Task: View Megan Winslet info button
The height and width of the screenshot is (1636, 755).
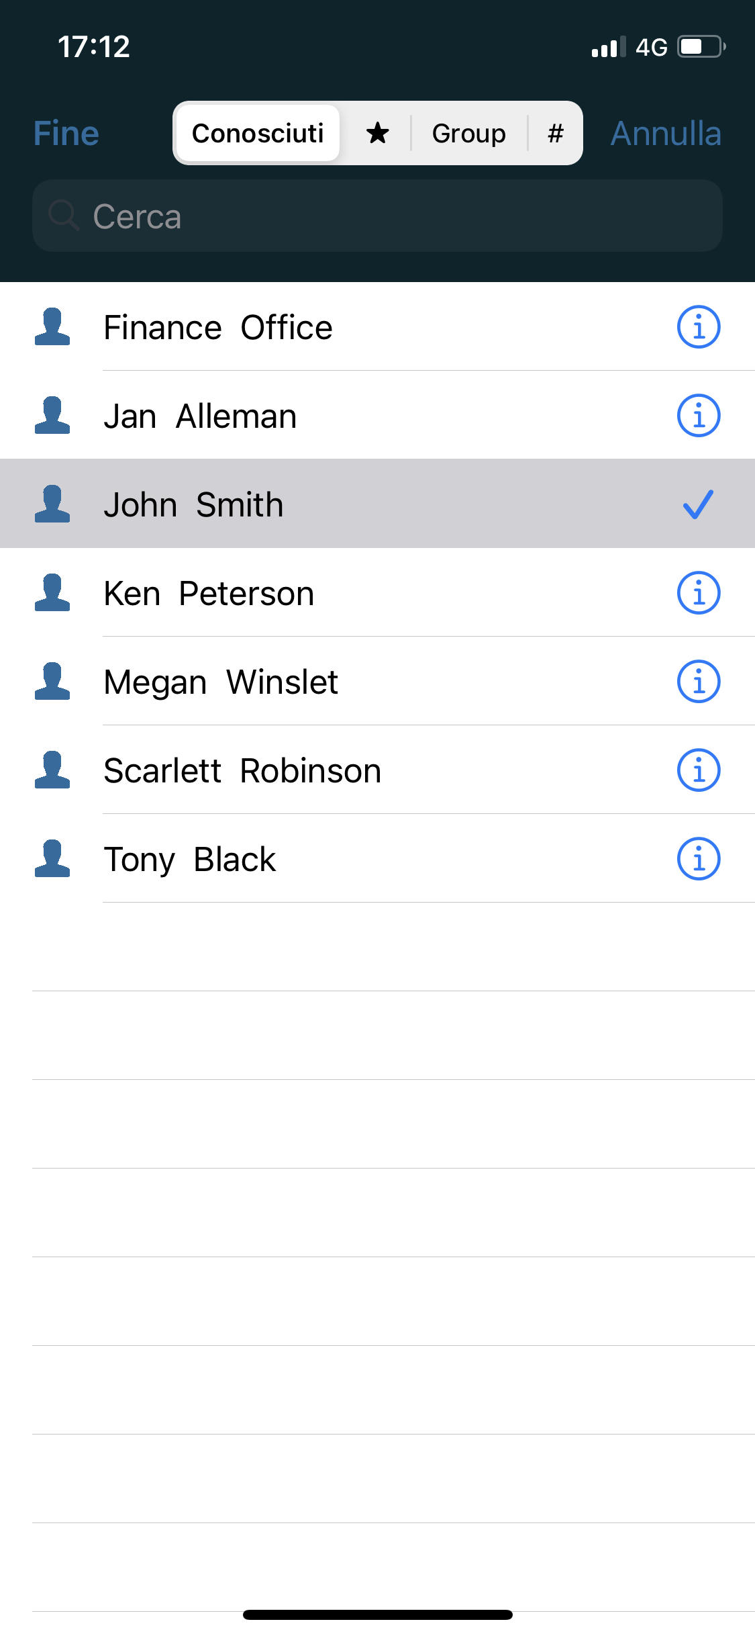Action: pyautogui.click(x=698, y=682)
